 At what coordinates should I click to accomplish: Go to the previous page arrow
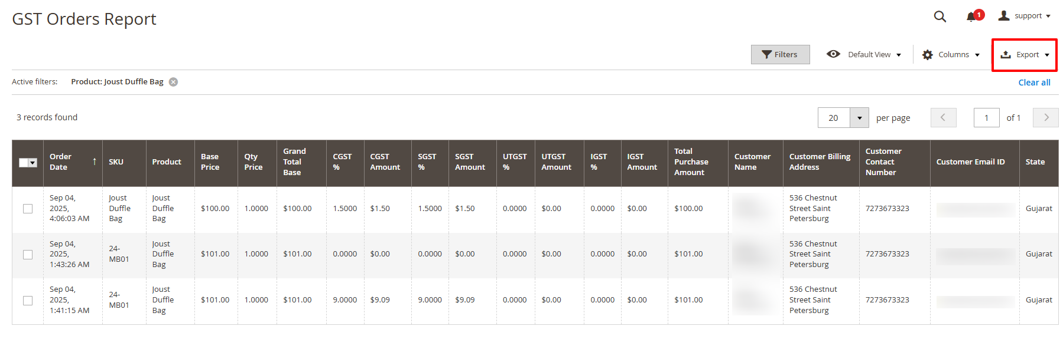943,117
